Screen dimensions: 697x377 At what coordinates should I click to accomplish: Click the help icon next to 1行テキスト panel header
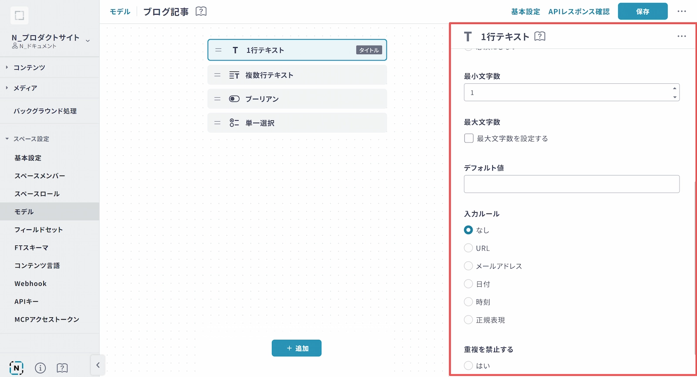click(x=540, y=36)
